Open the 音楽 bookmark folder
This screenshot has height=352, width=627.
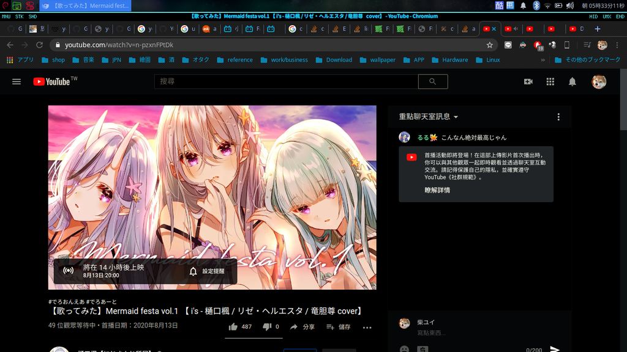(x=83, y=60)
